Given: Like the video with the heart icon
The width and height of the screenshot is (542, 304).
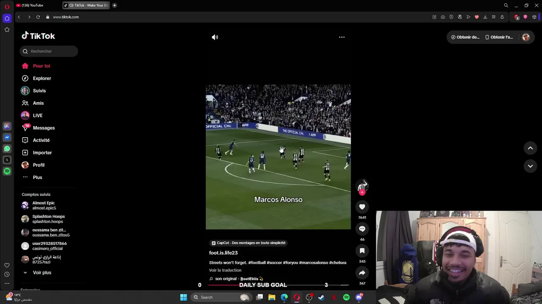Looking at the screenshot, I should tap(362, 207).
